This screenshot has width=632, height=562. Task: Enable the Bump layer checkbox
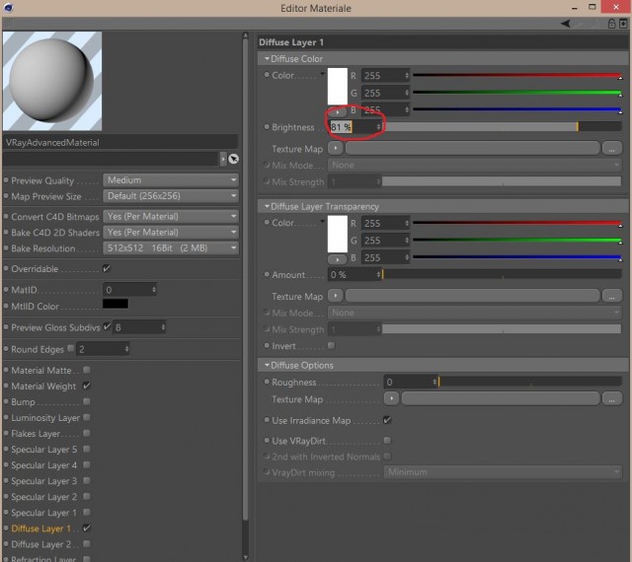(x=86, y=401)
